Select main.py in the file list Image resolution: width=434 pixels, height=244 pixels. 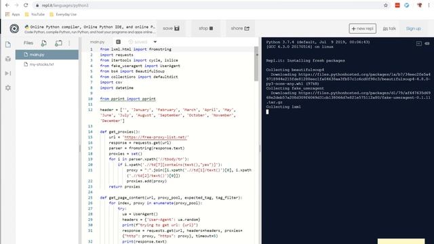[47, 55]
